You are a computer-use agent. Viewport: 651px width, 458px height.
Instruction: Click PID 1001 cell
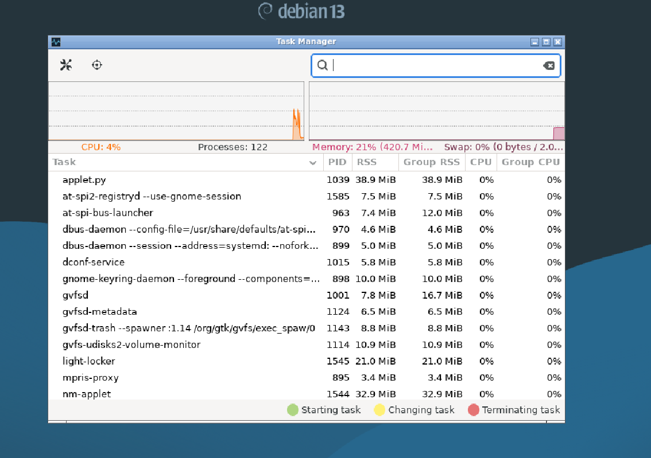click(338, 295)
